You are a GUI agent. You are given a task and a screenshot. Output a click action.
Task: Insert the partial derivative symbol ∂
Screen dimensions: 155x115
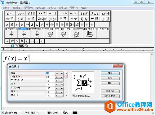32,25
